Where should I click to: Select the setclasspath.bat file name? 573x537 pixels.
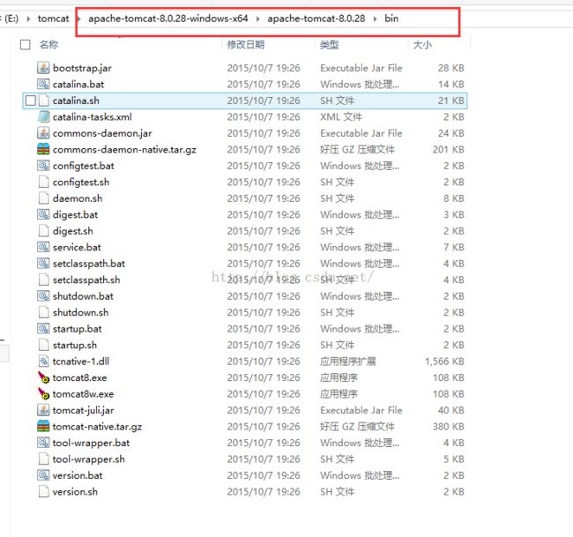tap(89, 263)
